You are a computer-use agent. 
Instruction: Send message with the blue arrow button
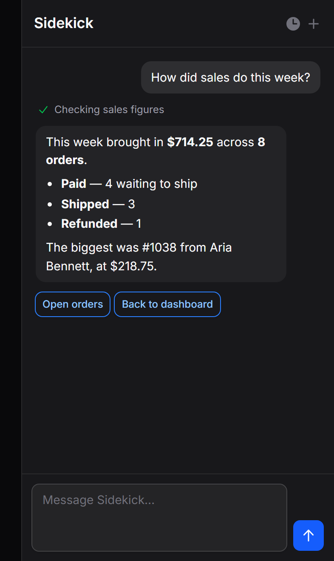(x=309, y=535)
